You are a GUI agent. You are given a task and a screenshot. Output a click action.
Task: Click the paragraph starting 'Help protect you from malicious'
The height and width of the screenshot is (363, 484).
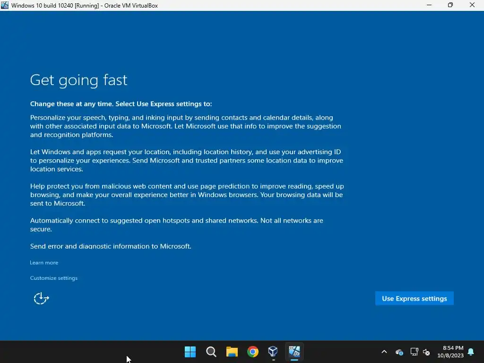tap(187, 195)
